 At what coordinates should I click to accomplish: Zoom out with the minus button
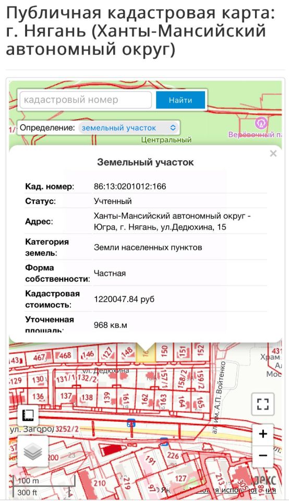tap(263, 455)
